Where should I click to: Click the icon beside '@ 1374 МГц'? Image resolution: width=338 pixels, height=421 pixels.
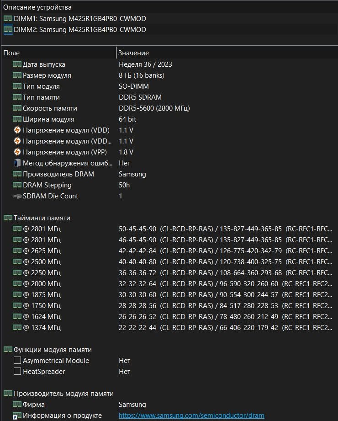(17, 328)
